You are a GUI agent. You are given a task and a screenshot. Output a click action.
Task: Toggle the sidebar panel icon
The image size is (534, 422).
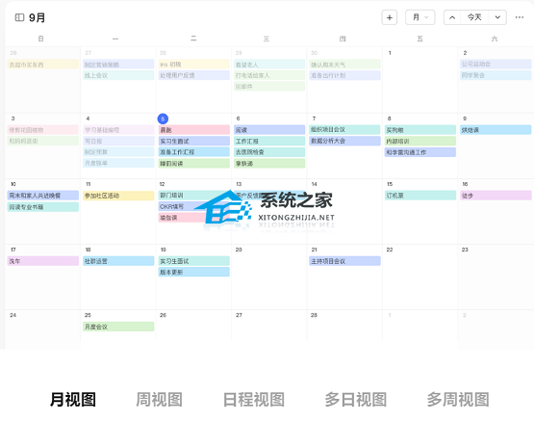pos(19,17)
